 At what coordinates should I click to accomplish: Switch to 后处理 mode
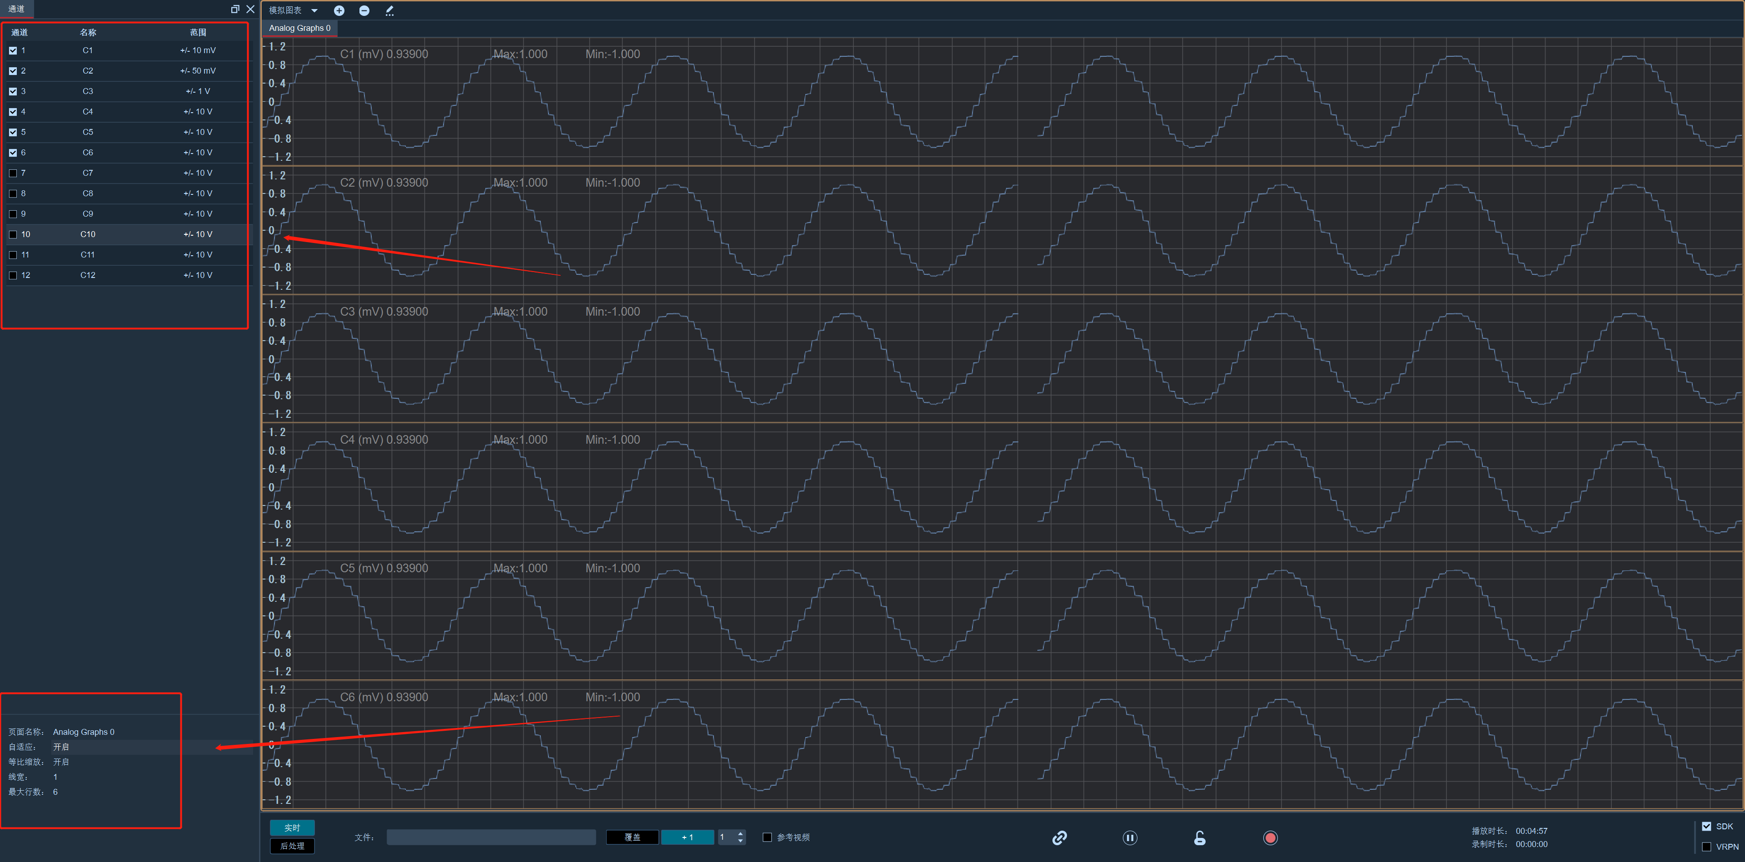point(293,846)
